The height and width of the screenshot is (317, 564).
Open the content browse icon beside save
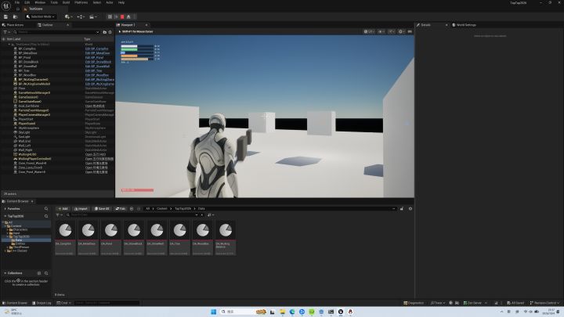click(x=15, y=16)
